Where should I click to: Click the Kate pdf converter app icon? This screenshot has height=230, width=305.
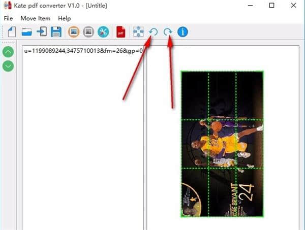click(8, 6)
